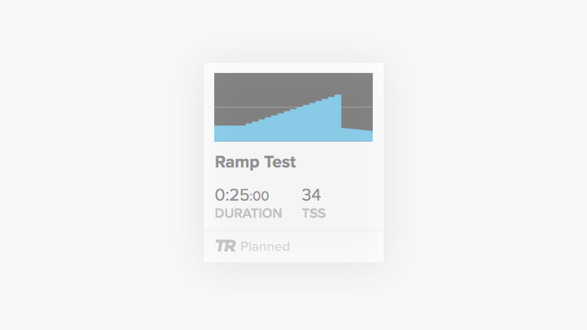Click the TR TrainerRoad logo icon
The height and width of the screenshot is (330, 587).
point(225,246)
